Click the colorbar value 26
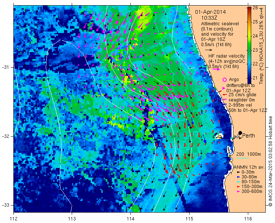 [255, 8]
